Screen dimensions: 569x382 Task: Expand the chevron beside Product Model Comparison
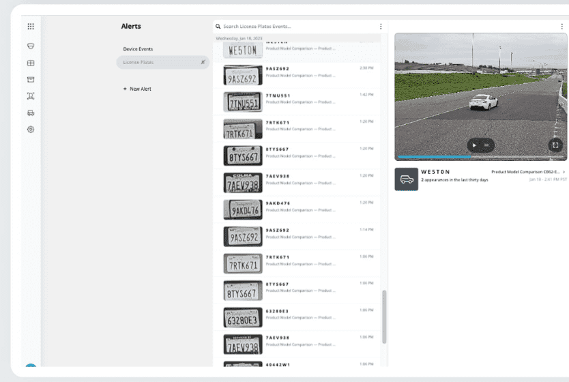(564, 172)
